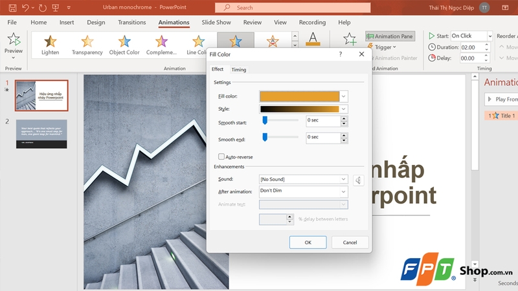
Task: Start presentation from beginning icon
Action: click(x=56, y=8)
